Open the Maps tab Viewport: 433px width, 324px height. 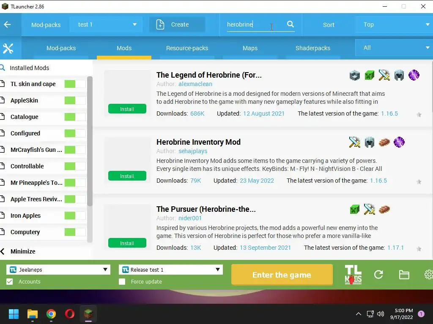[250, 48]
